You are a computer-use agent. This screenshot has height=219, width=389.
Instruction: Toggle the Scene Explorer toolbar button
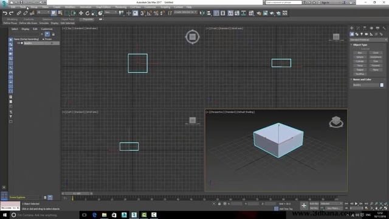pyautogui.click(x=216, y=13)
